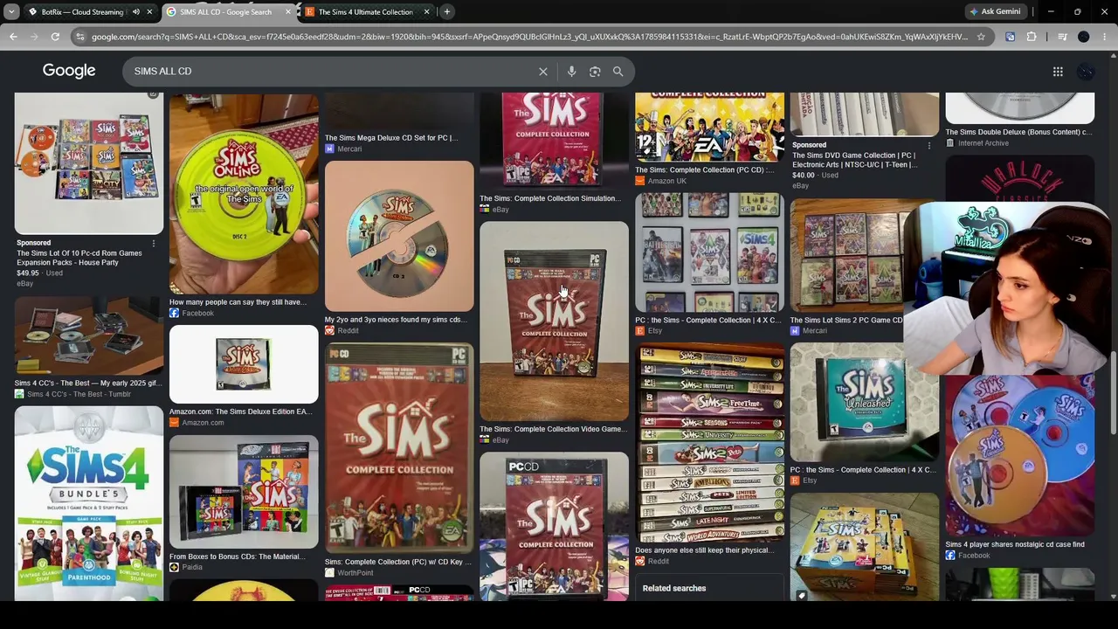Open the Sims Complete Collection WorthPoint link
Viewport: 1118px width, 629px height.
pyautogui.click(x=398, y=562)
